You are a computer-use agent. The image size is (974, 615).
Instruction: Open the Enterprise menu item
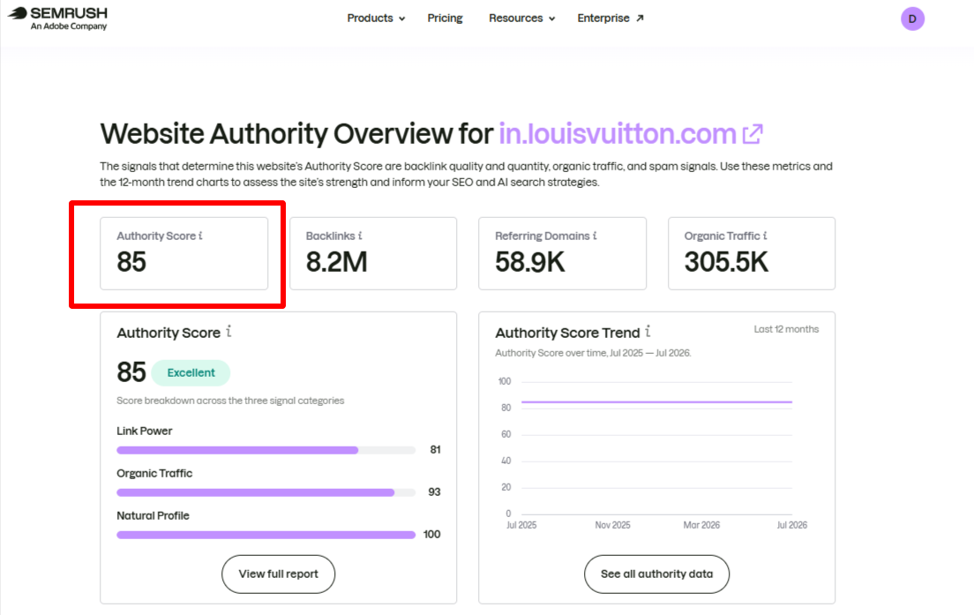pyautogui.click(x=610, y=18)
